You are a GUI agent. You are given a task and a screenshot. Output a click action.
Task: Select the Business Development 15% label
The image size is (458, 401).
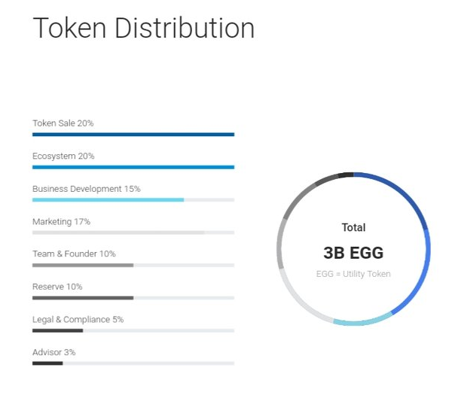87,189
